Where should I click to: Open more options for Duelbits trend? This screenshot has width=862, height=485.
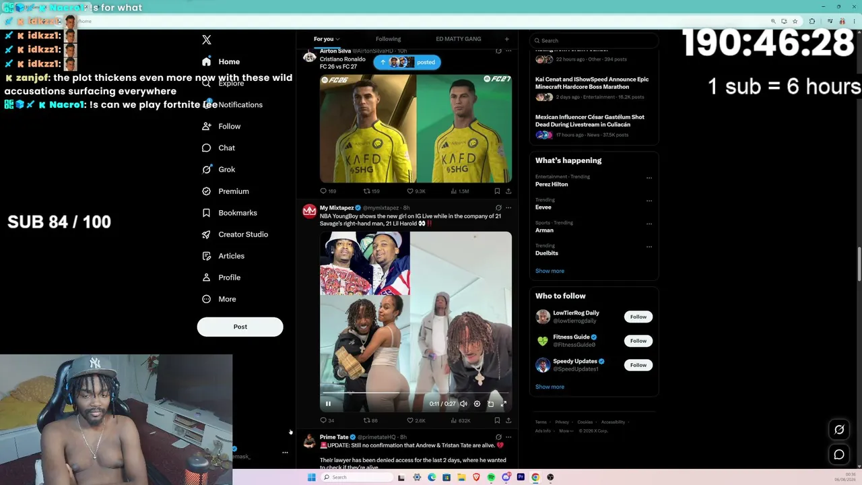click(x=649, y=247)
